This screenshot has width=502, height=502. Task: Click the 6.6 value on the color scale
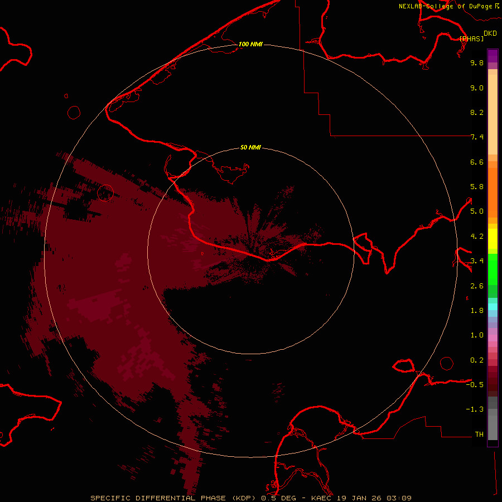(x=477, y=162)
